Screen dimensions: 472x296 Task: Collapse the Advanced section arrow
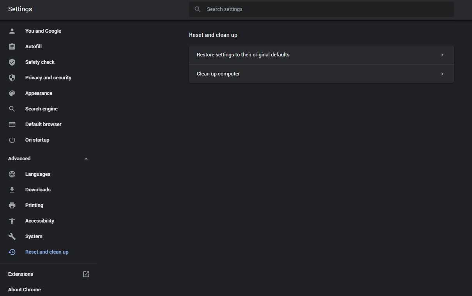pyautogui.click(x=86, y=159)
